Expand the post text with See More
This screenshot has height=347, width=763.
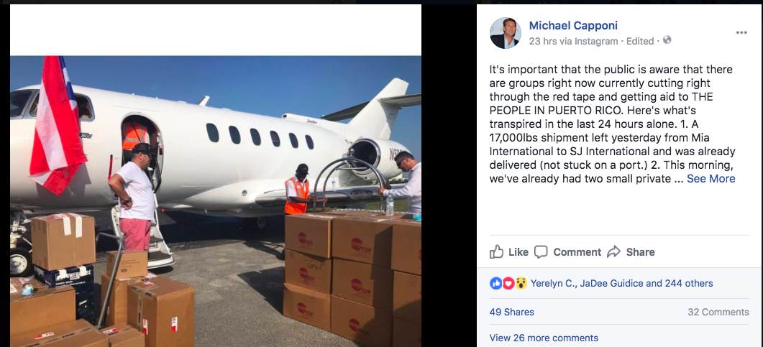711,179
